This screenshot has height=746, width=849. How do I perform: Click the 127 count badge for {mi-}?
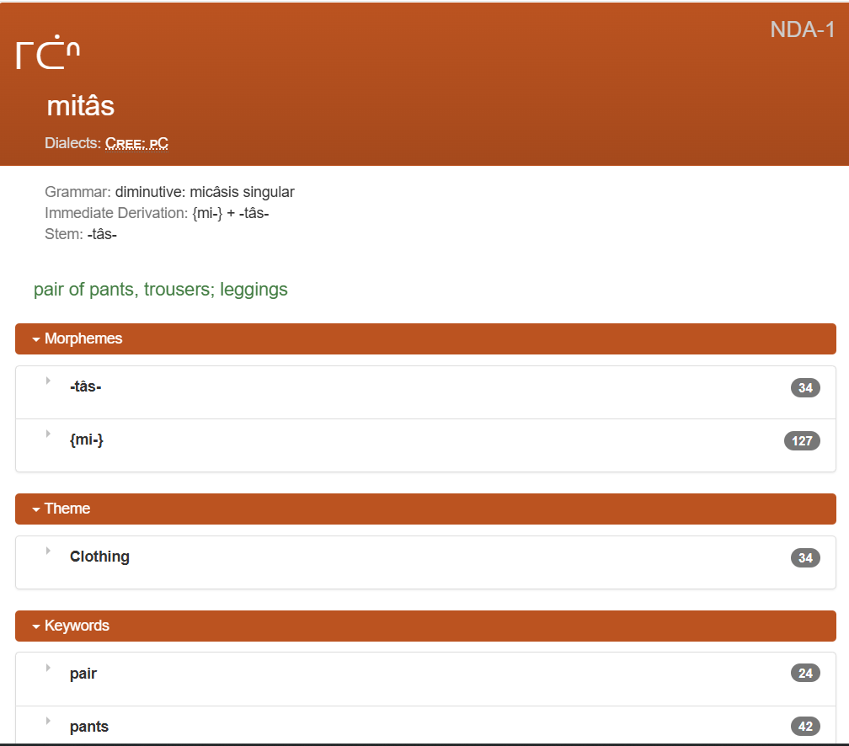coord(801,441)
